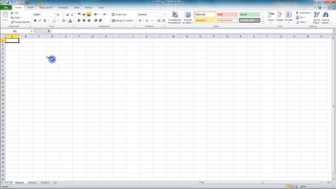Click the insert new worksheet tab icon
Viewport: 336px width, 189px height.
coord(55,183)
